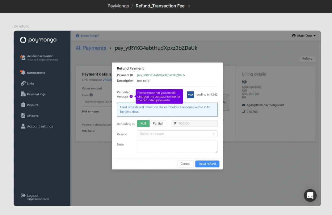Click the Billing details heading
Viewport: 332px width, 215px height.
254,74
